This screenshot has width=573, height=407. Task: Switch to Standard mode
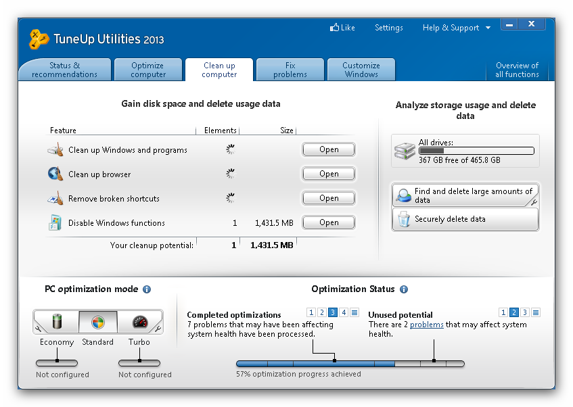(x=98, y=322)
